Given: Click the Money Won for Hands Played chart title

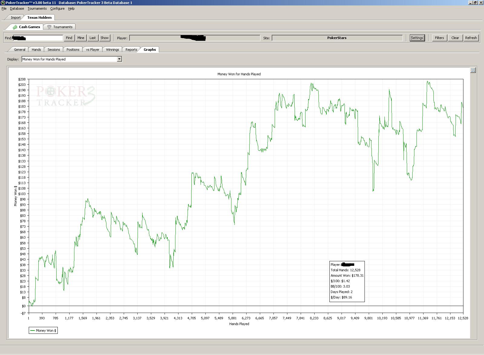Looking at the screenshot, I should 239,74.
